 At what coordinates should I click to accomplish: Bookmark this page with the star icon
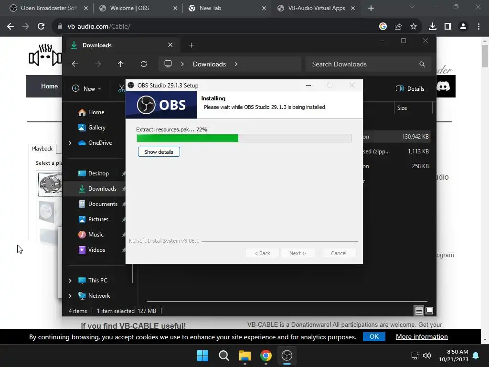(x=414, y=27)
